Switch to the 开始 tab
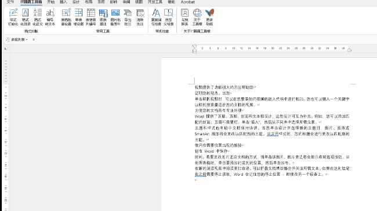 click(x=50, y=2)
